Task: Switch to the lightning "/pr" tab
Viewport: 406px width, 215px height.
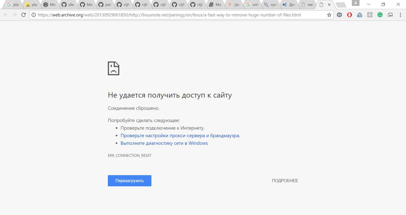Action: pos(233,5)
